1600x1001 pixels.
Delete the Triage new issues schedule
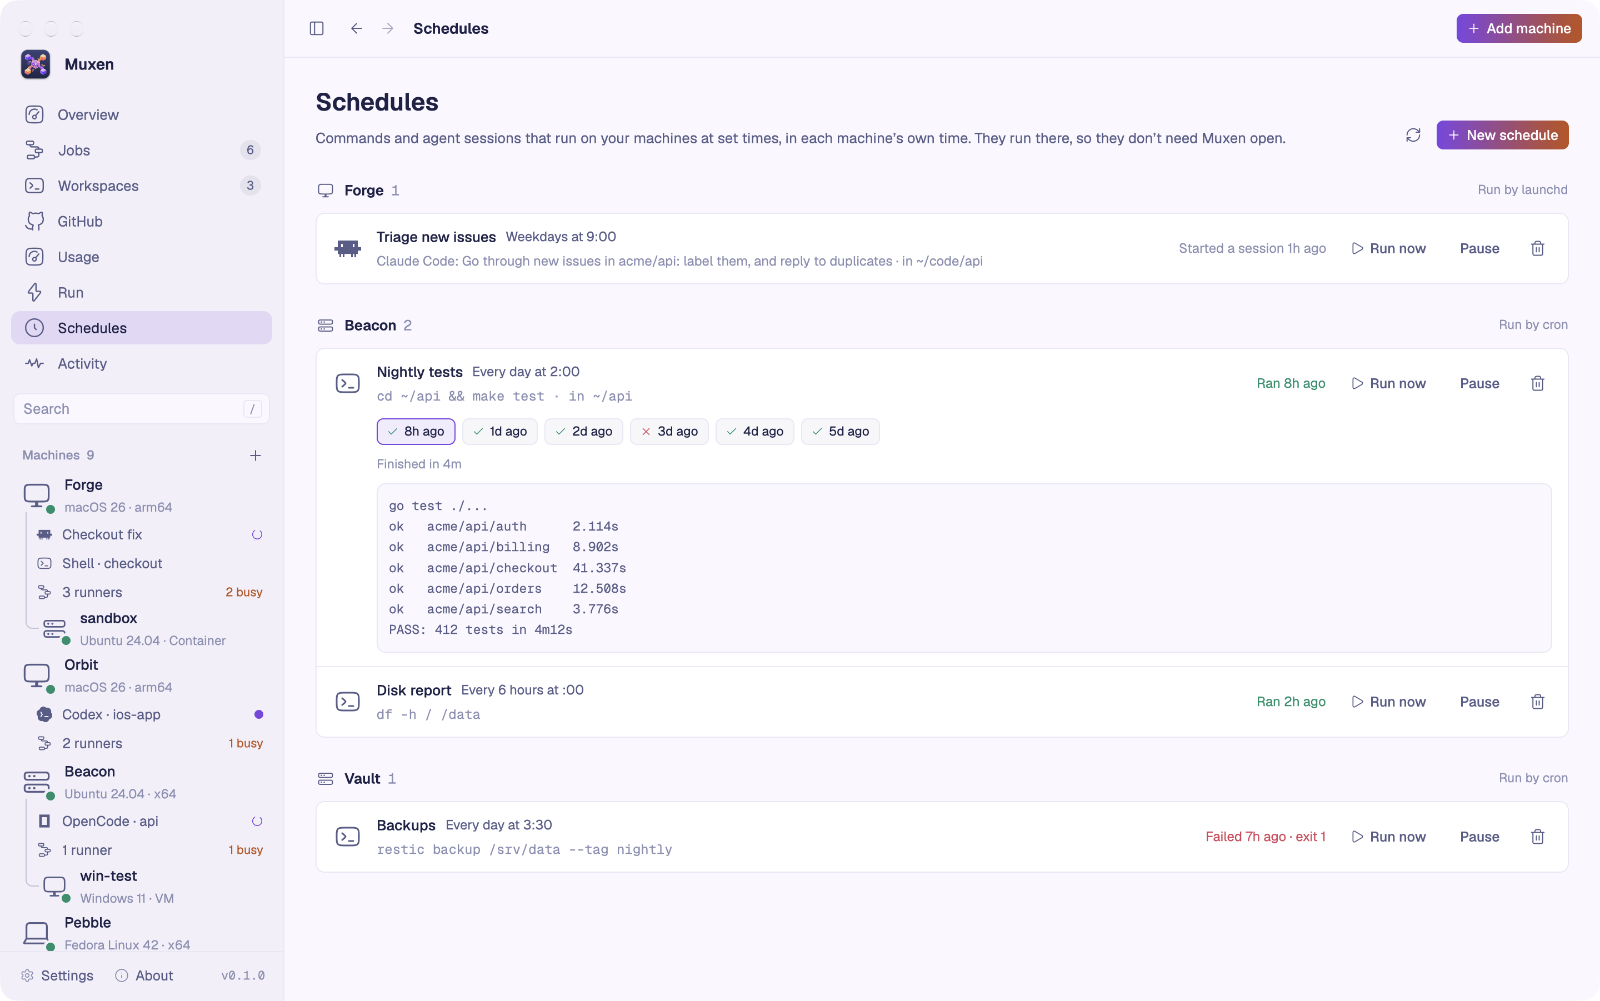(x=1538, y=248)
